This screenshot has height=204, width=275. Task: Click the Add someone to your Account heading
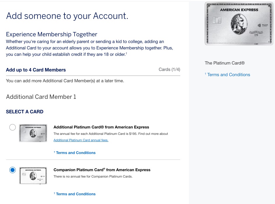[x=67, y=16]
